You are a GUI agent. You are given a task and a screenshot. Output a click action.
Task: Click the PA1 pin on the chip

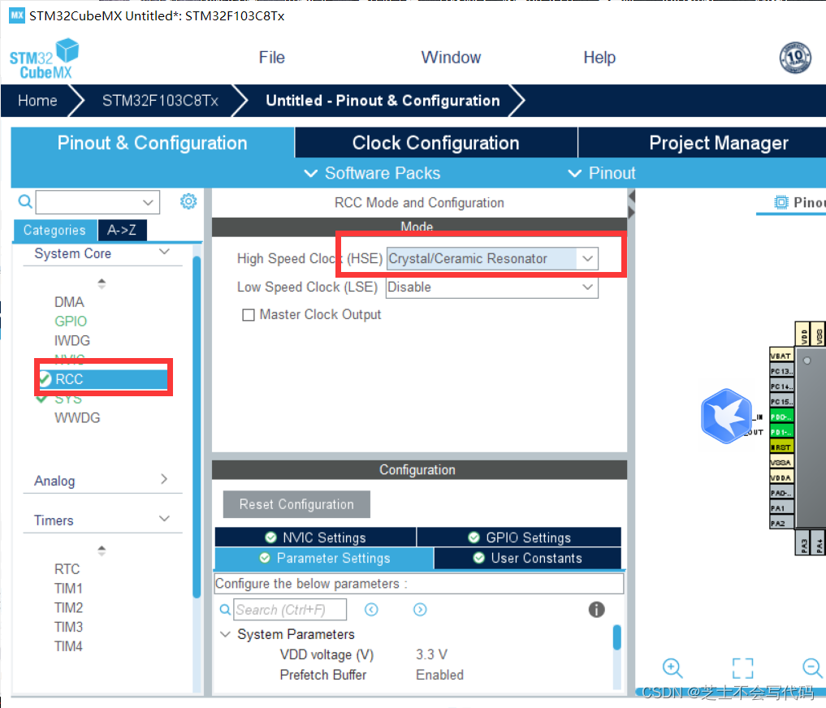click(x=781, y=508)
